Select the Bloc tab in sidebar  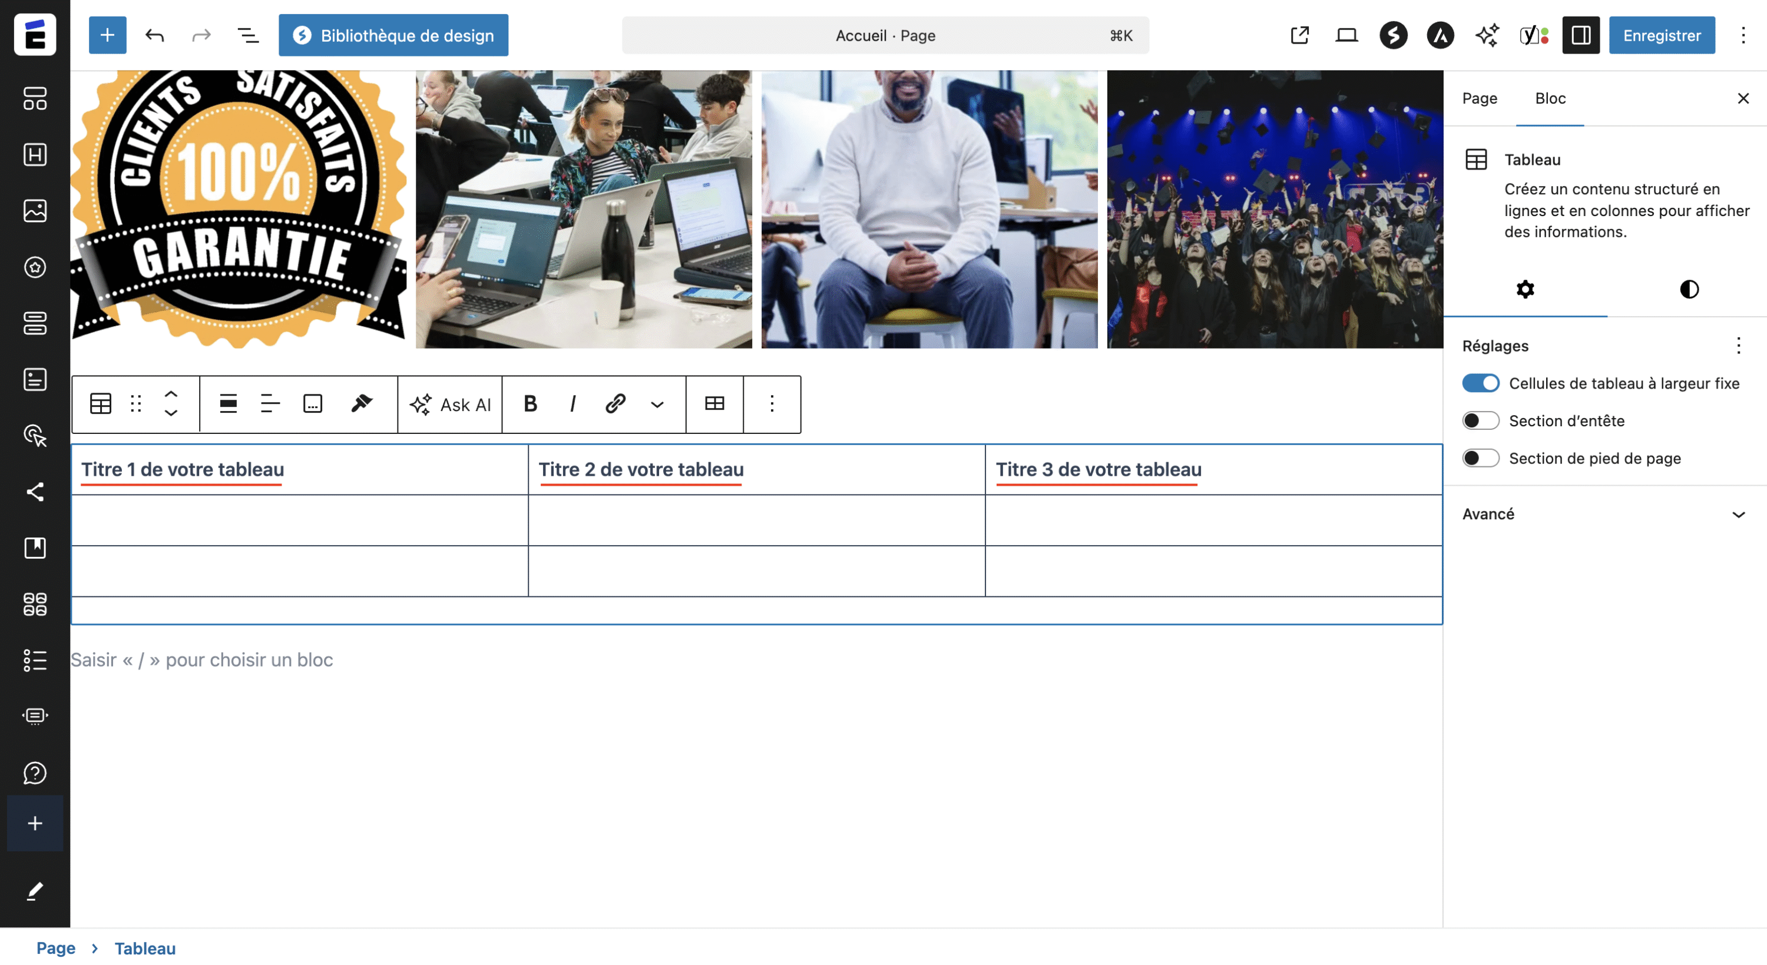(1550, 98)
